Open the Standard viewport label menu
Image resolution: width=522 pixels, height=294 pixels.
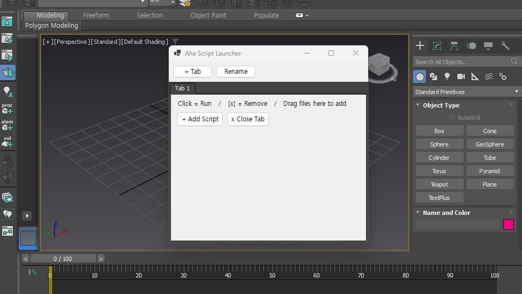tap(105, 42)
